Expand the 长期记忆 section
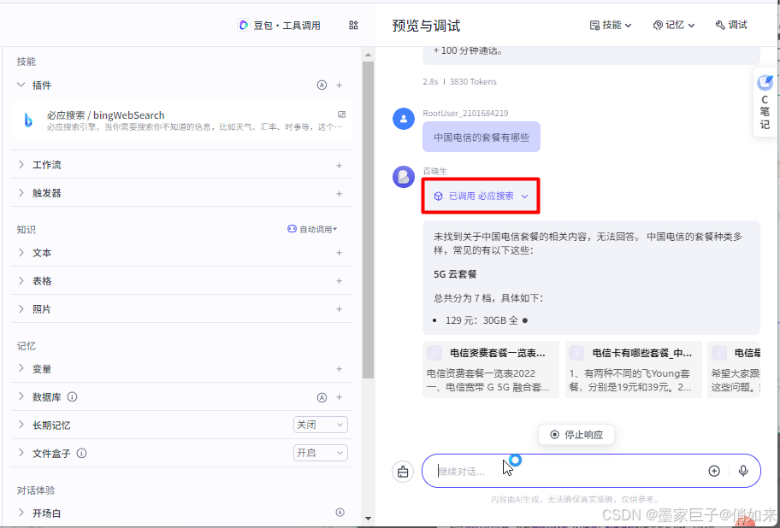The height and width of the screenshot is (528, 780). point(21,425)
